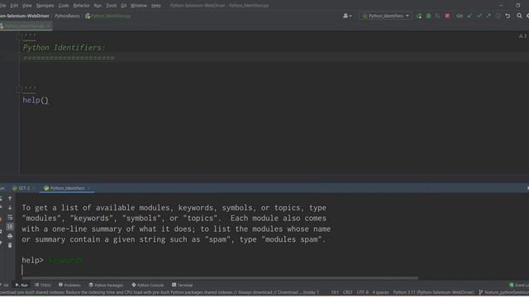Open the View menu

tap(26, 6)
